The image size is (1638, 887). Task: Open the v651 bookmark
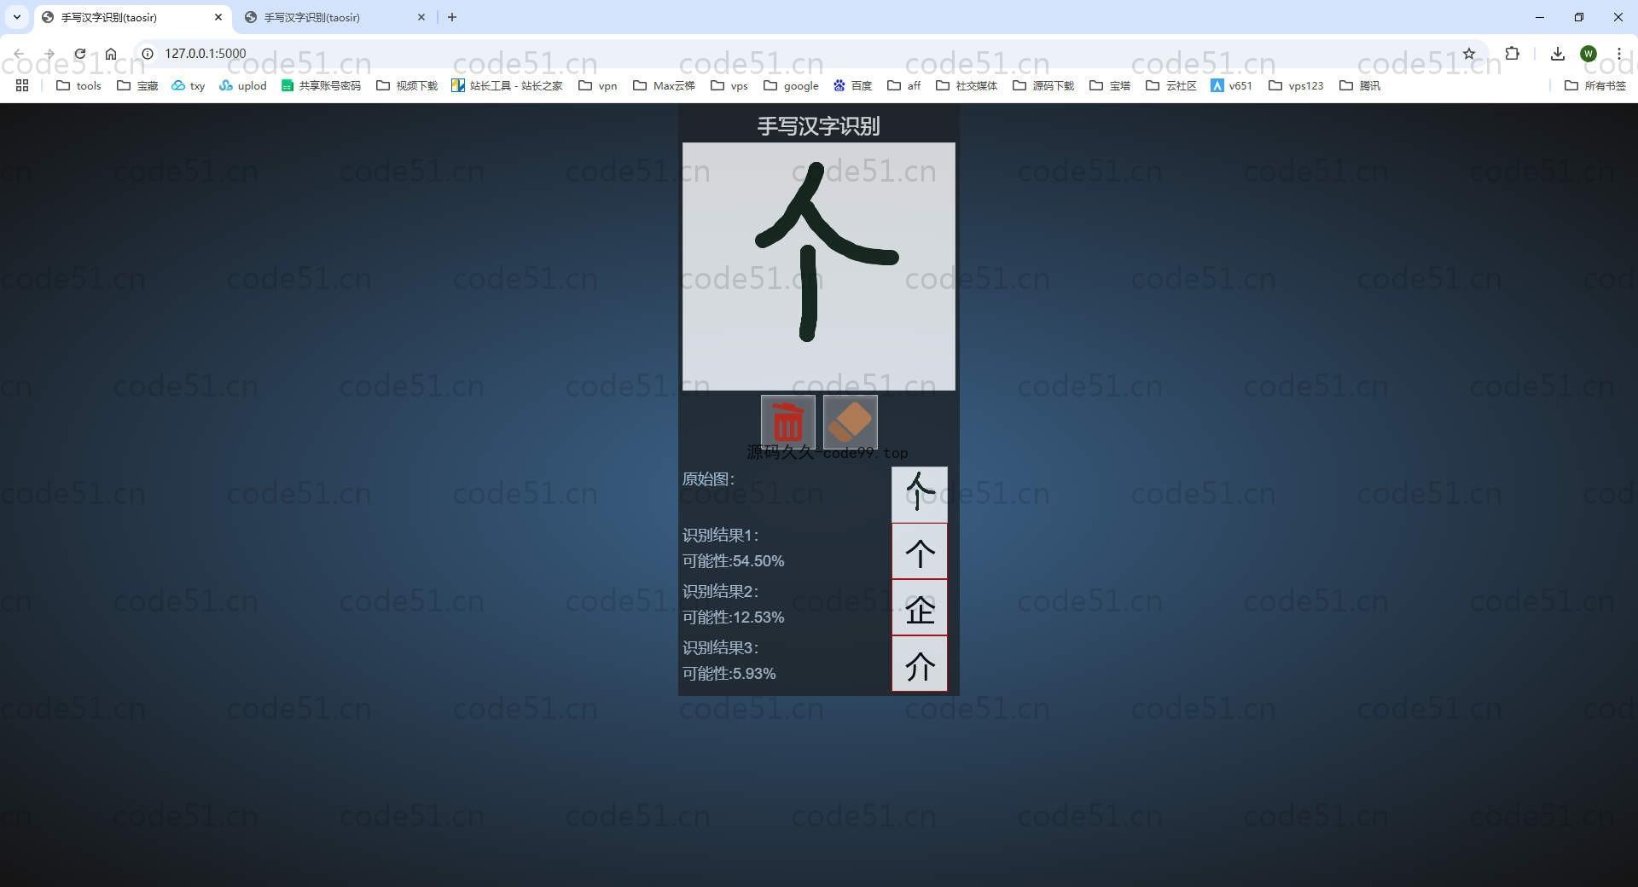click(1232, 85)
